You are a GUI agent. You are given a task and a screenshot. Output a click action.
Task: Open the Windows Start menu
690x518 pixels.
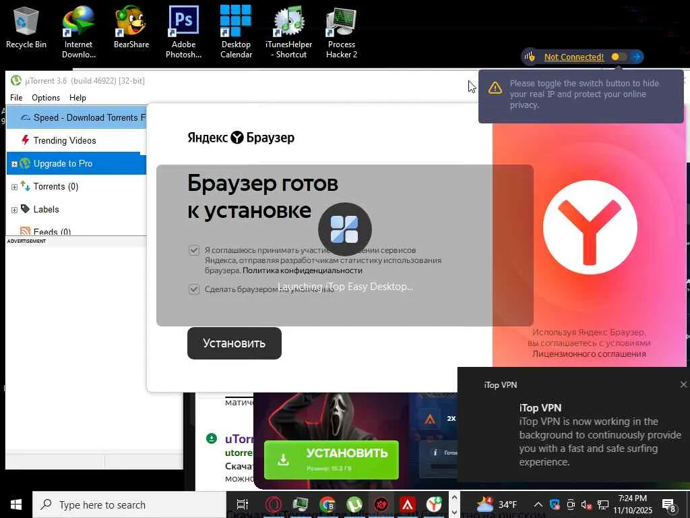pos(16,505)
